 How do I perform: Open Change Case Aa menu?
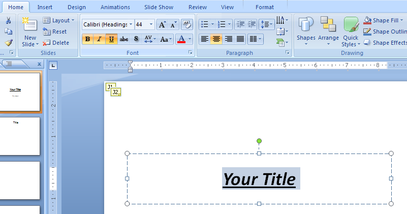[x=166, y=39]
